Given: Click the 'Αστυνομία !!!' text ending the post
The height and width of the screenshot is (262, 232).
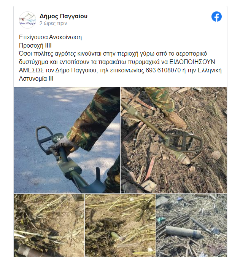Looking at the screenshot, I should click(x=36, y=78).
